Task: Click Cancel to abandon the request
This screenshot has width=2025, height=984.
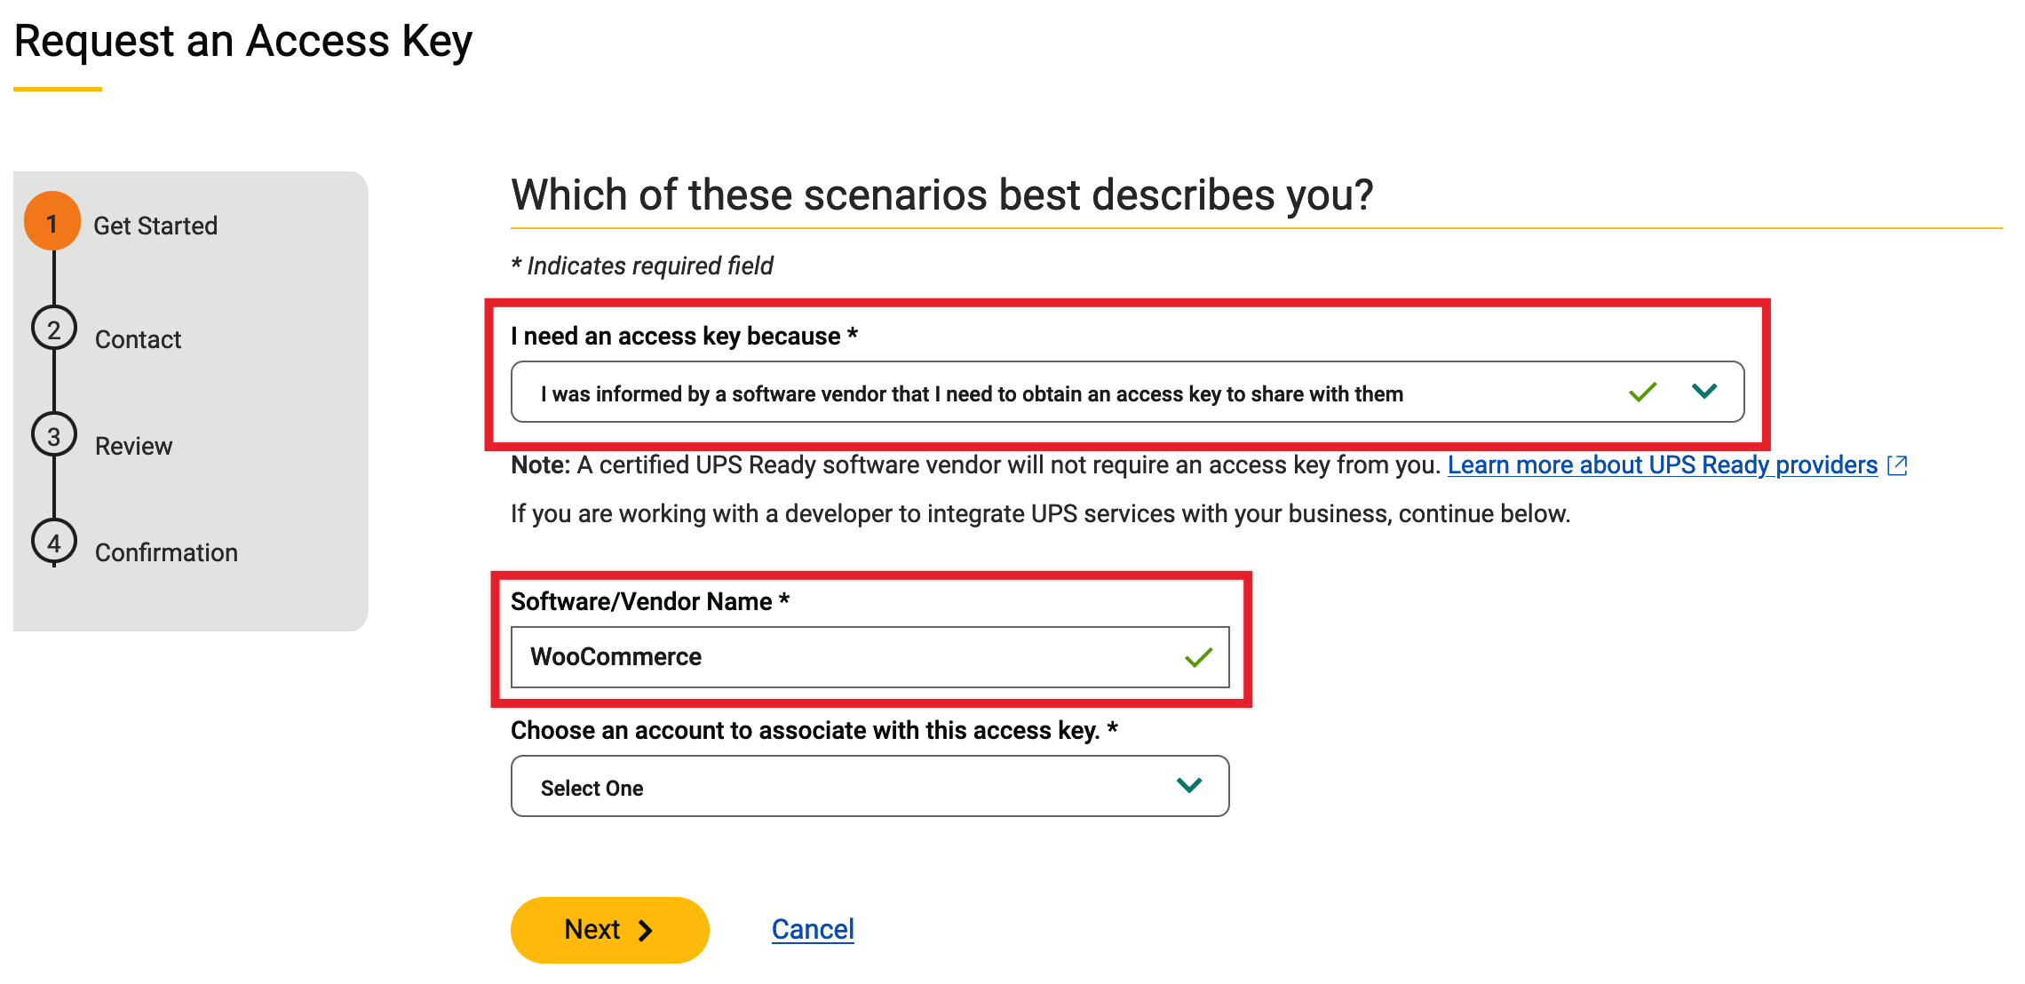Action: coord(812,929)
